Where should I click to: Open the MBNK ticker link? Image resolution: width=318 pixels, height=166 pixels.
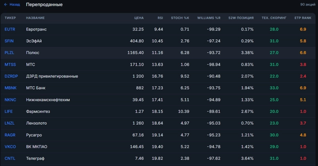point(10,88)
